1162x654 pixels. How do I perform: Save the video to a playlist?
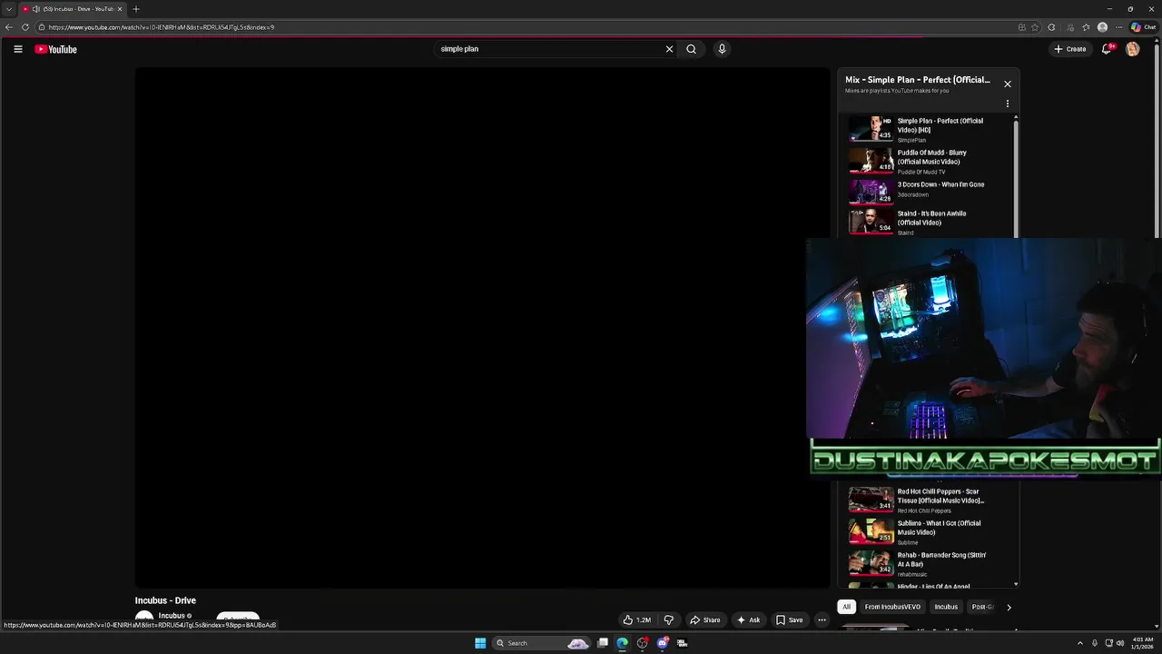(x=789, y=619)
